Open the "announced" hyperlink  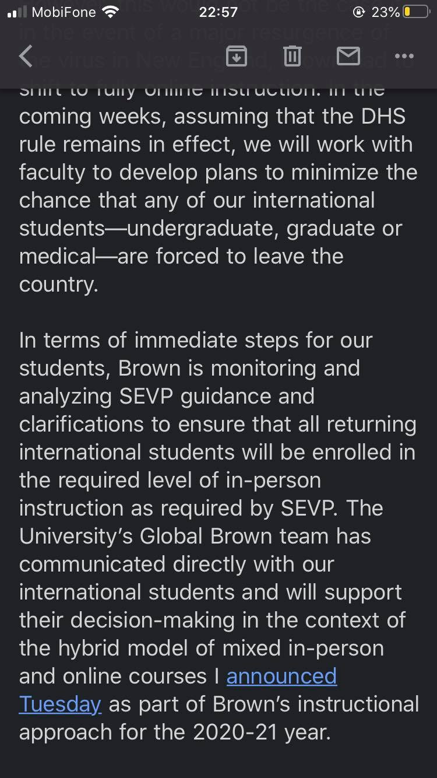281,676
